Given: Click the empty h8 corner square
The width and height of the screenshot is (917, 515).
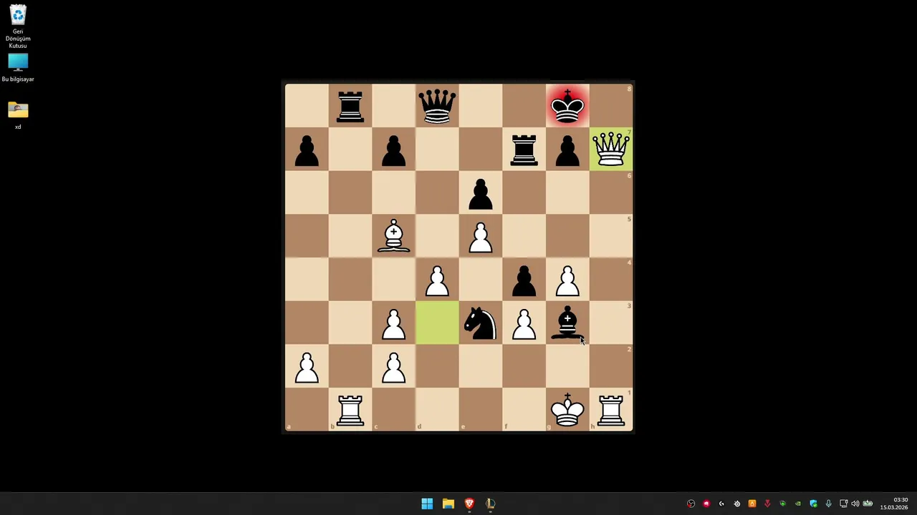Looking at the screenshot, I should coord(611,106).
